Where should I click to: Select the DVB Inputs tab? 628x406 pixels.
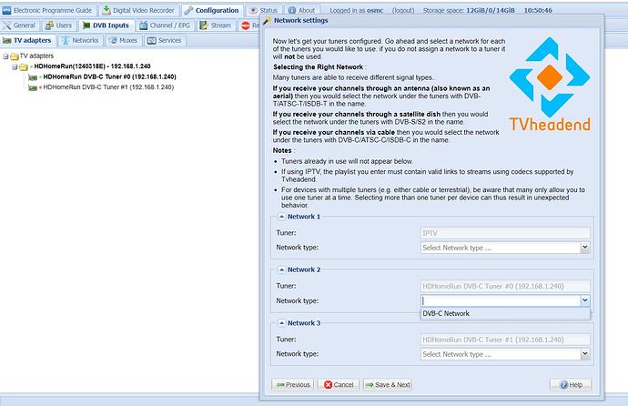106,25
